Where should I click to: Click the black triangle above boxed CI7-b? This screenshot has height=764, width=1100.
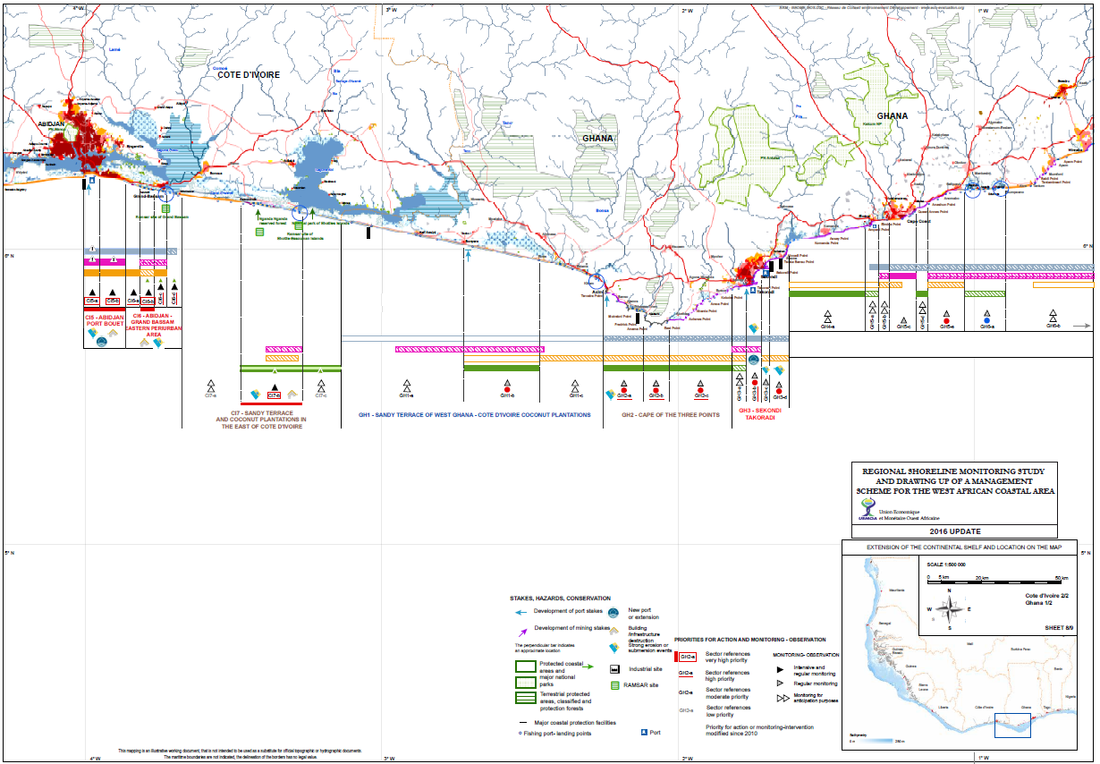pos(274,387)
